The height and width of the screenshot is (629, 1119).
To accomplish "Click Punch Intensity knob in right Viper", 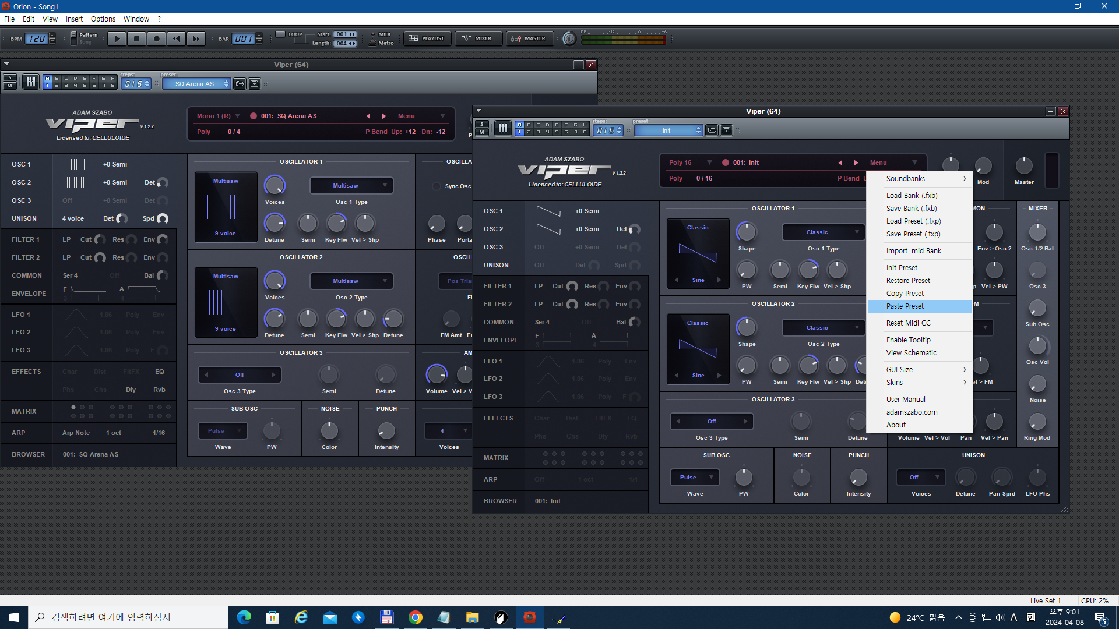I will coord(858,478).
